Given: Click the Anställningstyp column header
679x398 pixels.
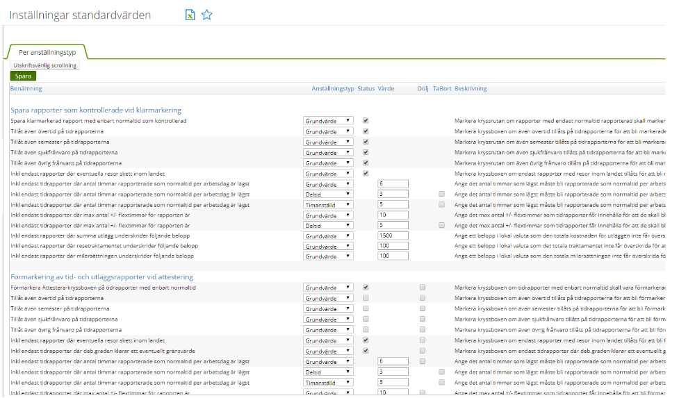Looking at the screenshot, I should point(333,89).
